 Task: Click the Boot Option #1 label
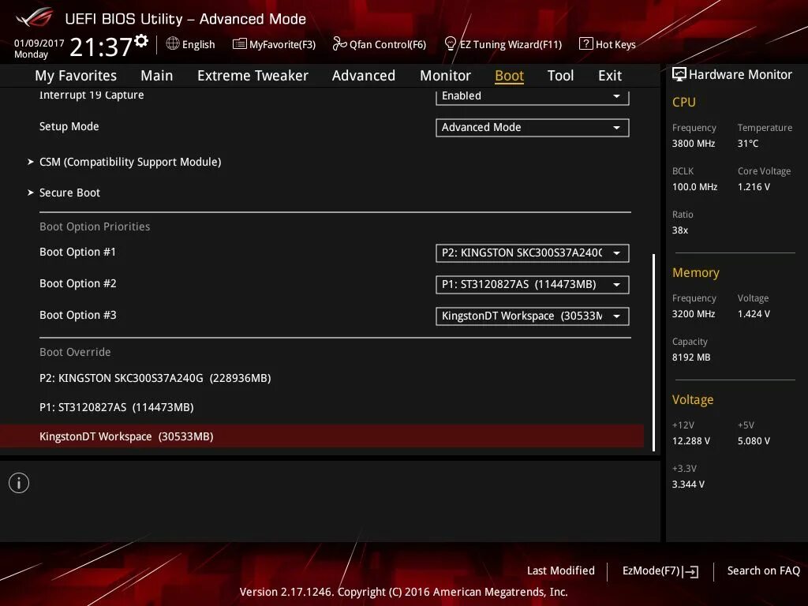[77, 252]
